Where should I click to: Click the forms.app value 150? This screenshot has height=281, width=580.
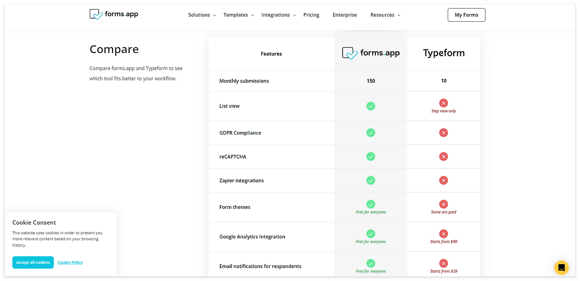pyautogui.click(x=371, y=81)
